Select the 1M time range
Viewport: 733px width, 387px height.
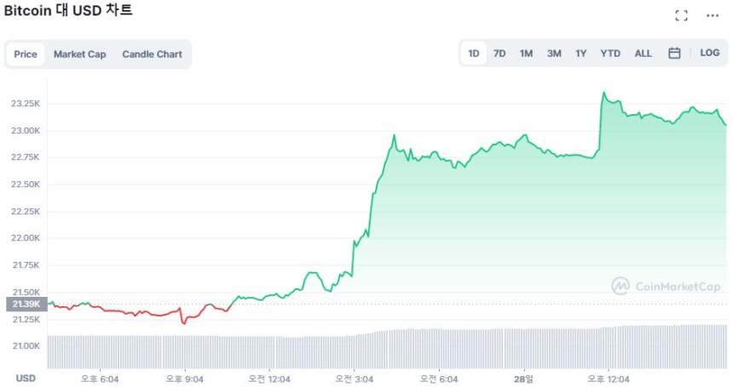526,54
